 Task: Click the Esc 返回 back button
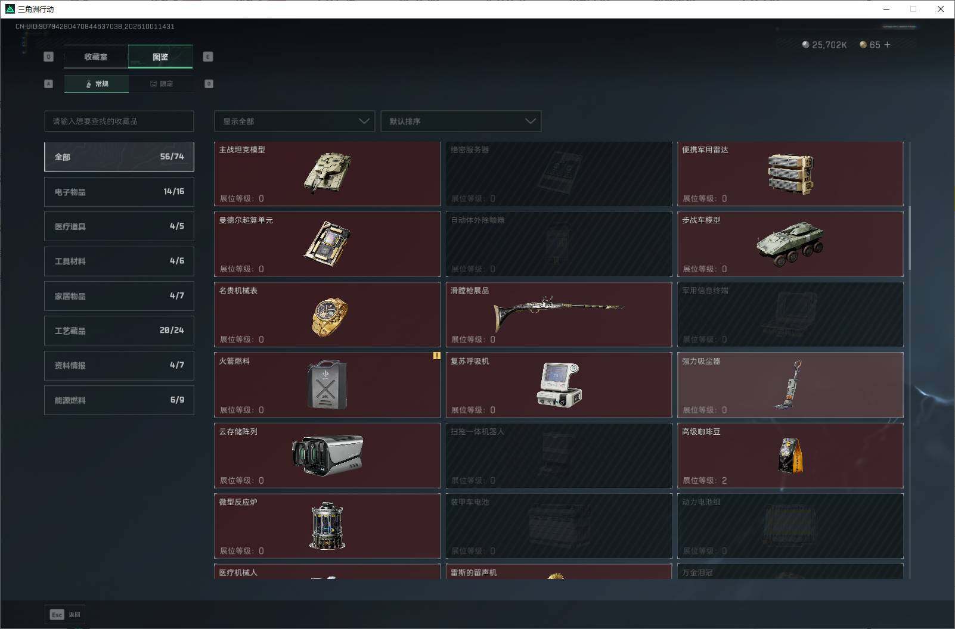coord(64,614)
